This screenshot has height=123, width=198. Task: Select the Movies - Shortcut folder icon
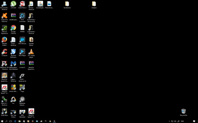[x=31, y=5]
